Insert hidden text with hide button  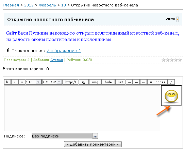coord(108,82)
